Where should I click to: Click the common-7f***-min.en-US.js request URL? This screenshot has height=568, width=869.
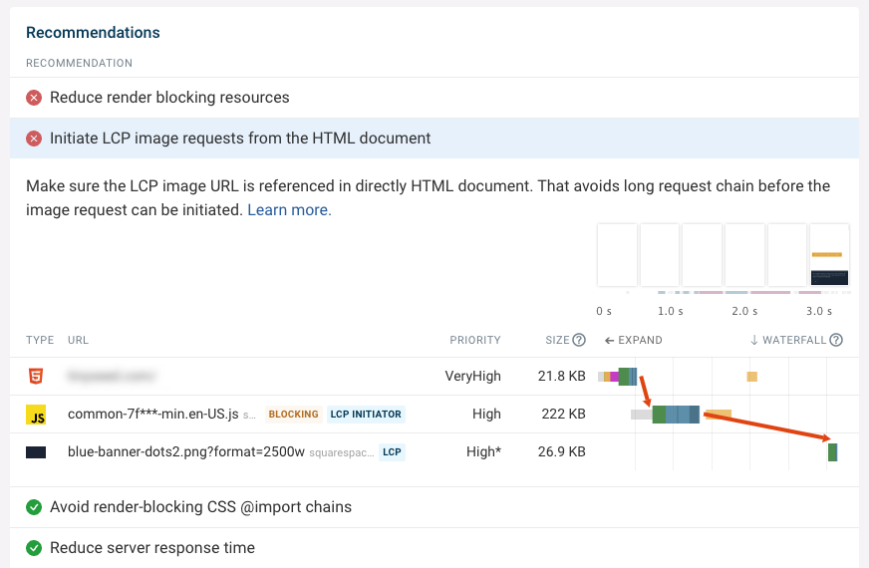click(x=152, y=414)
